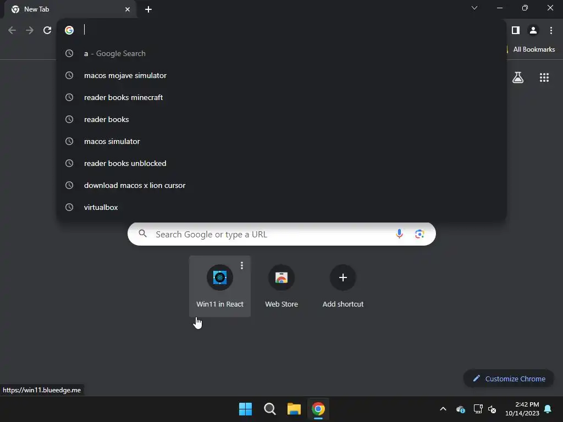The width and height of the screenshot is (563, 422).
Task: Choose 'reader books minecraft' suggestion
Action: click(281, 97)
